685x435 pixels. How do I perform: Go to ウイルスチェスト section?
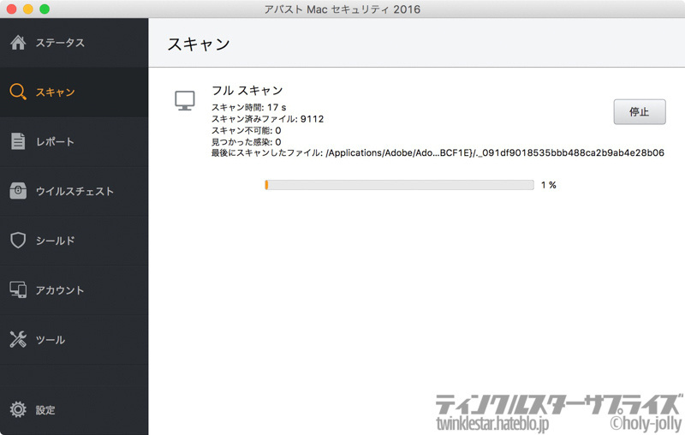point(74,191)
